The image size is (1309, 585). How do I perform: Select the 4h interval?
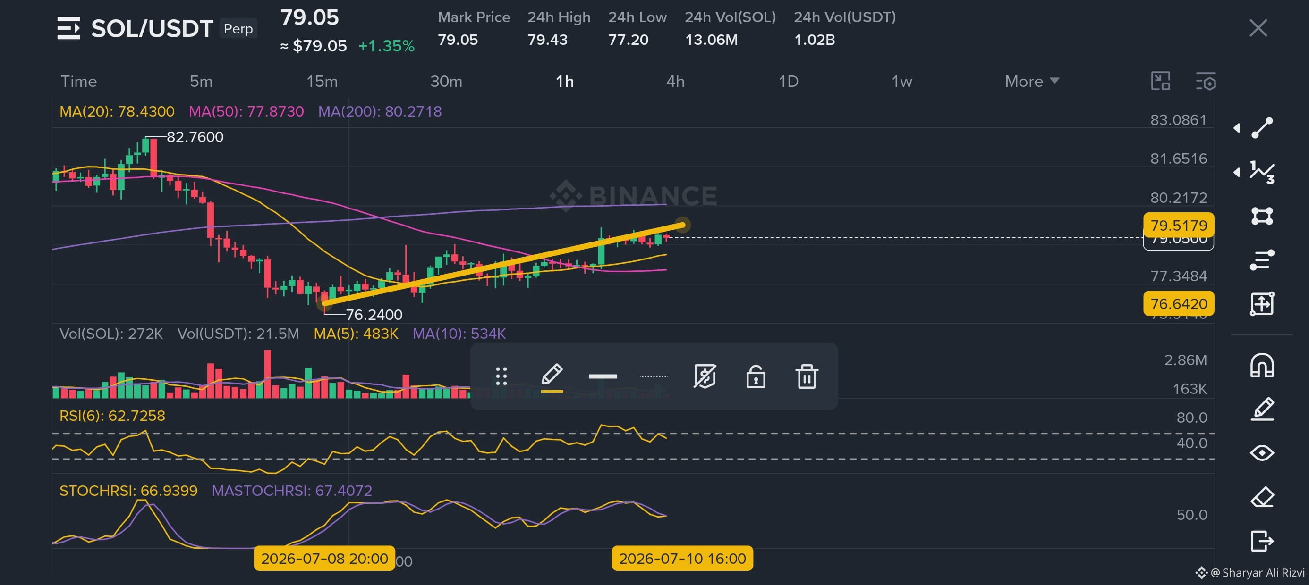click(675, 81)
